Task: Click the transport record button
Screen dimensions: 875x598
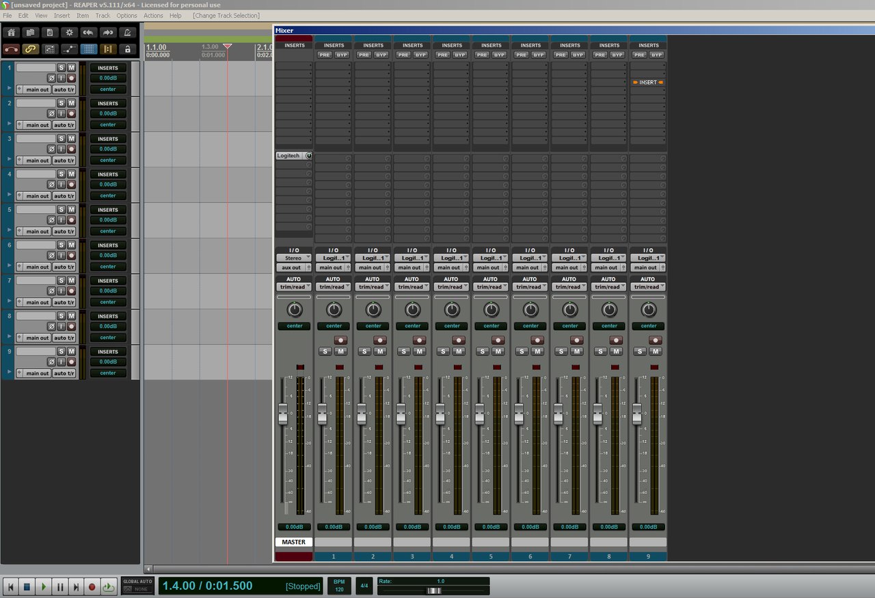Action: [92, 586]
